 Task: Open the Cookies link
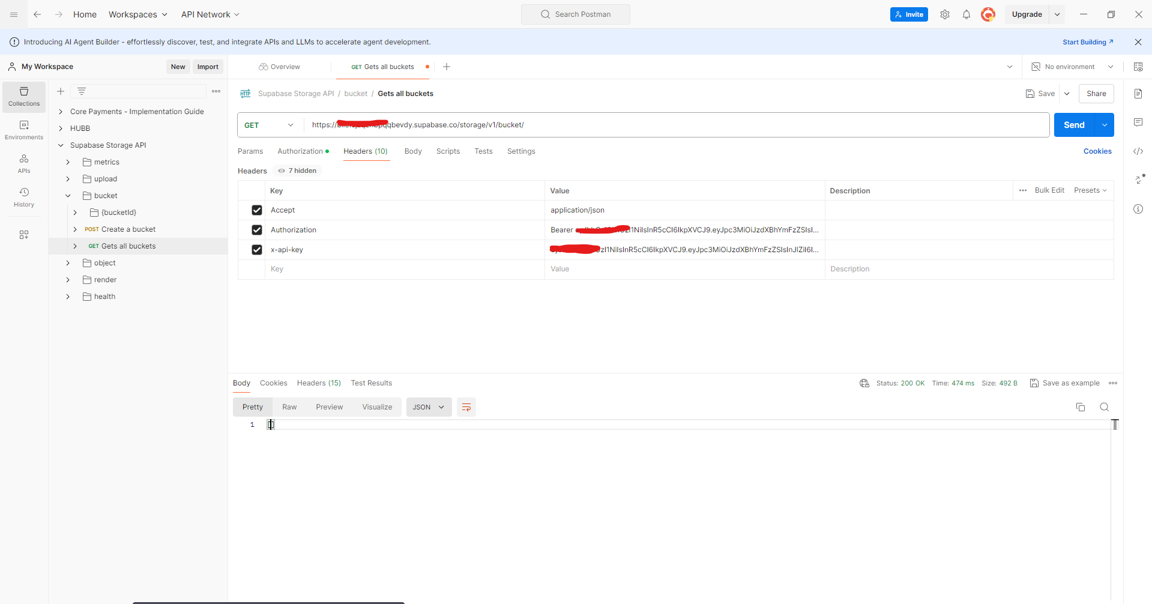coord(1097,151)
